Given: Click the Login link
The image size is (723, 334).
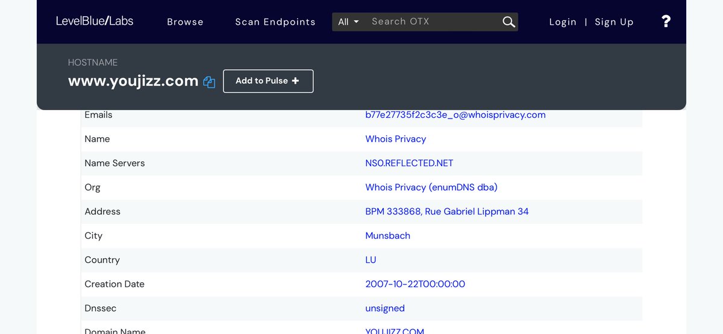Looking at the screenshot, I should tap(563, 22).
